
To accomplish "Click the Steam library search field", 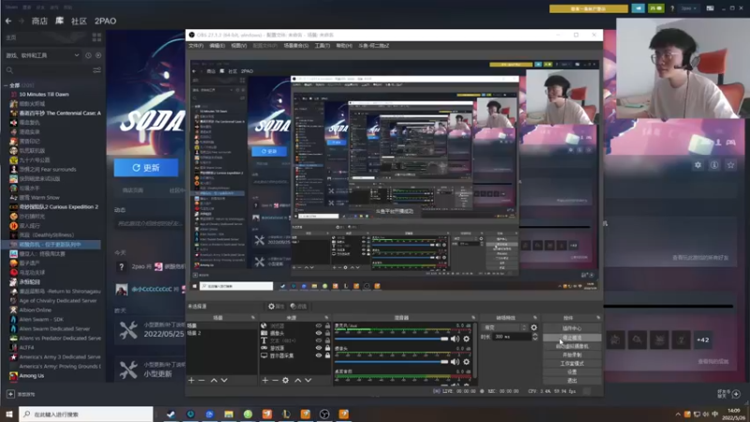I will (x=48, y=70).
